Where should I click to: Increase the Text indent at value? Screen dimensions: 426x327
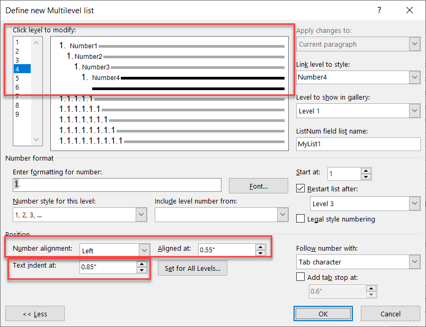(x=141, y=265)
